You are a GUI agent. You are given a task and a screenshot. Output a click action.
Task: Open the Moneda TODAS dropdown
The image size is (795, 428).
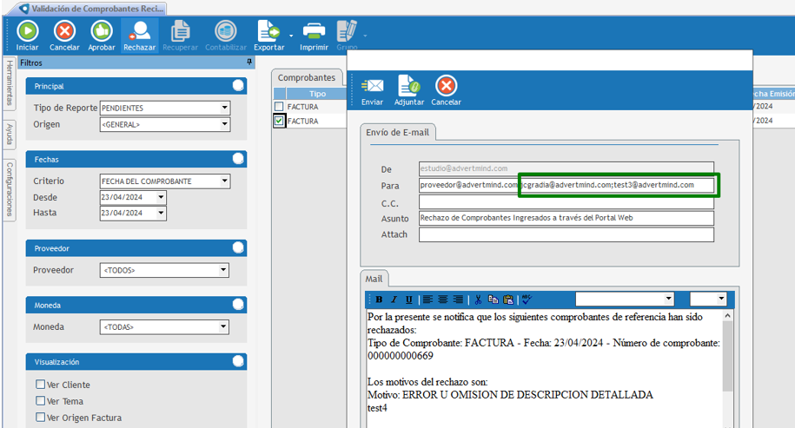tap(223, 326)
